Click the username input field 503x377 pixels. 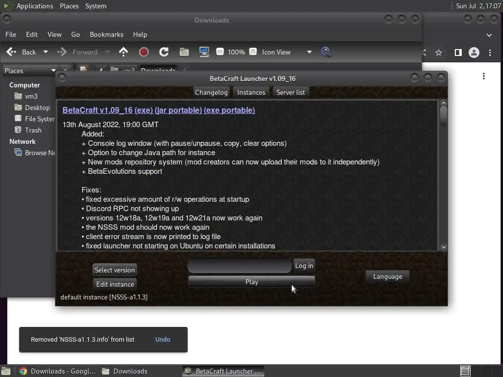point(240,266)
